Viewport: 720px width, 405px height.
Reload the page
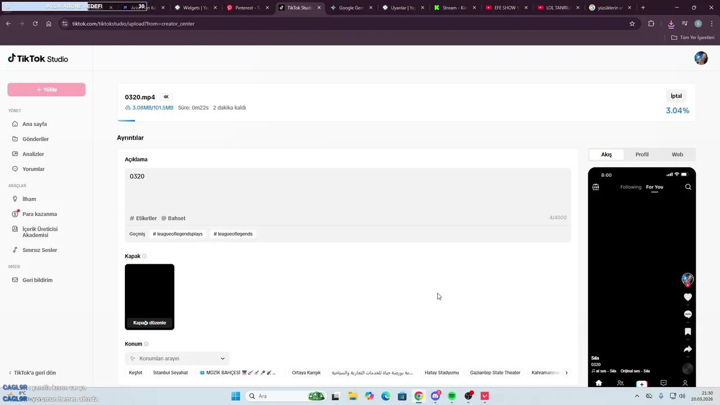pyautogui.click(x=35, y=24)
